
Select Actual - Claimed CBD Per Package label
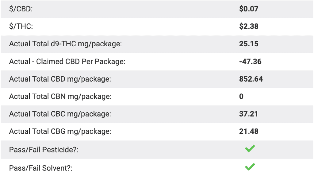click(x=67, y=61)
